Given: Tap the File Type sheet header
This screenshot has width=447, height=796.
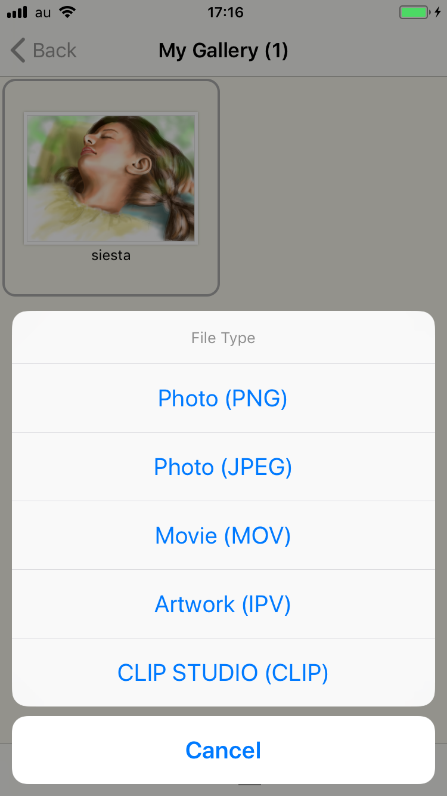Looking at the screenshot, I should [223, 338].
